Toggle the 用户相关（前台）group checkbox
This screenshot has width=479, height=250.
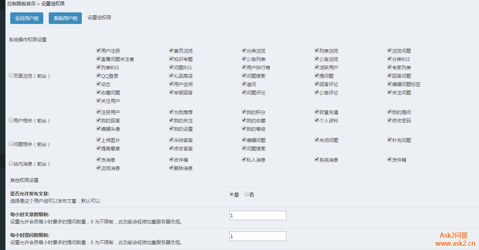[x=11, y=120]
